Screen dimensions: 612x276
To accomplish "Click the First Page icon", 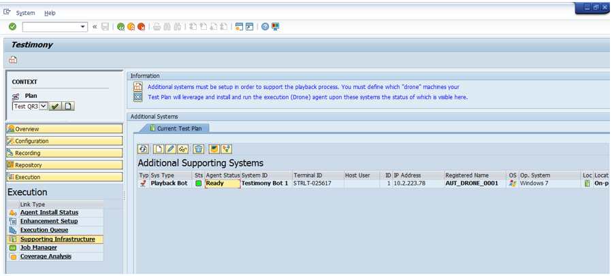I will coord(193,27).
